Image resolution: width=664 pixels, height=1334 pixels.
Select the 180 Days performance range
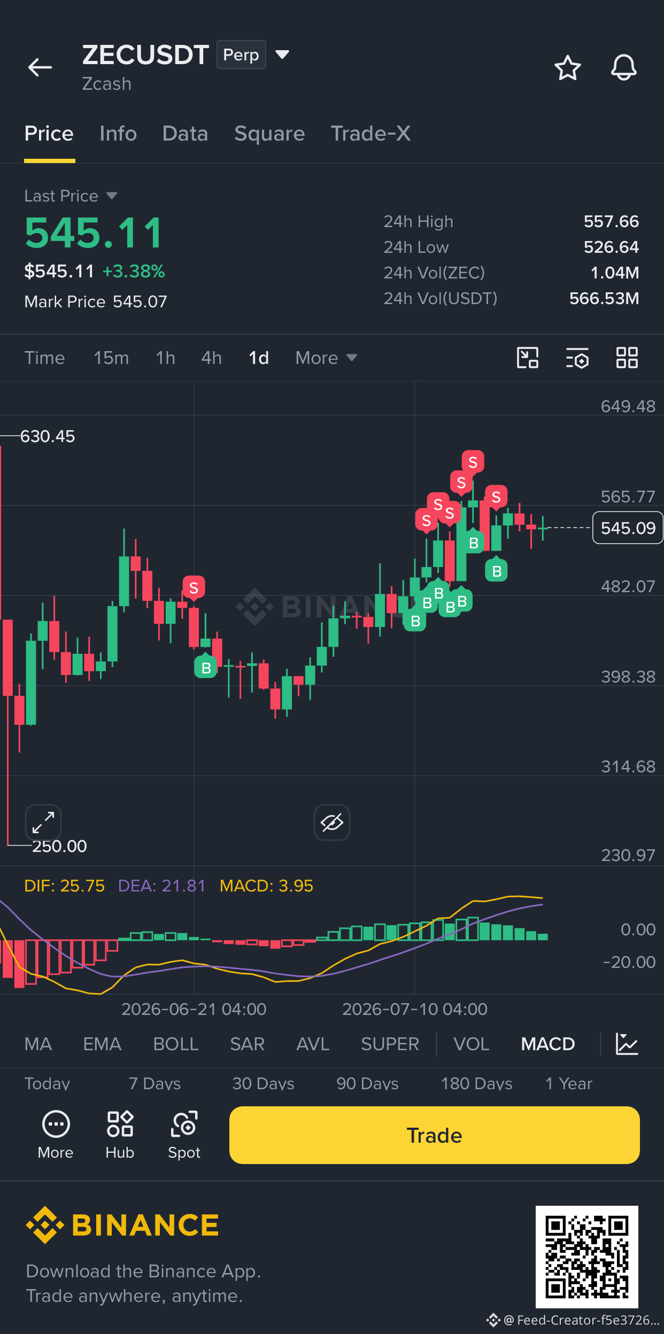[476, 1083]
